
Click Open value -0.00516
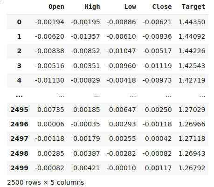click(49, 66)
